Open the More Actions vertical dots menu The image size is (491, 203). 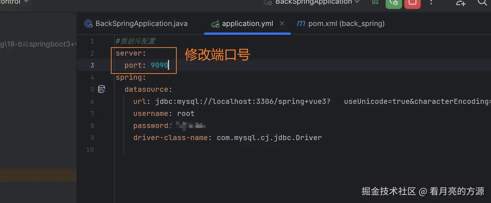[x=431, y=3]
